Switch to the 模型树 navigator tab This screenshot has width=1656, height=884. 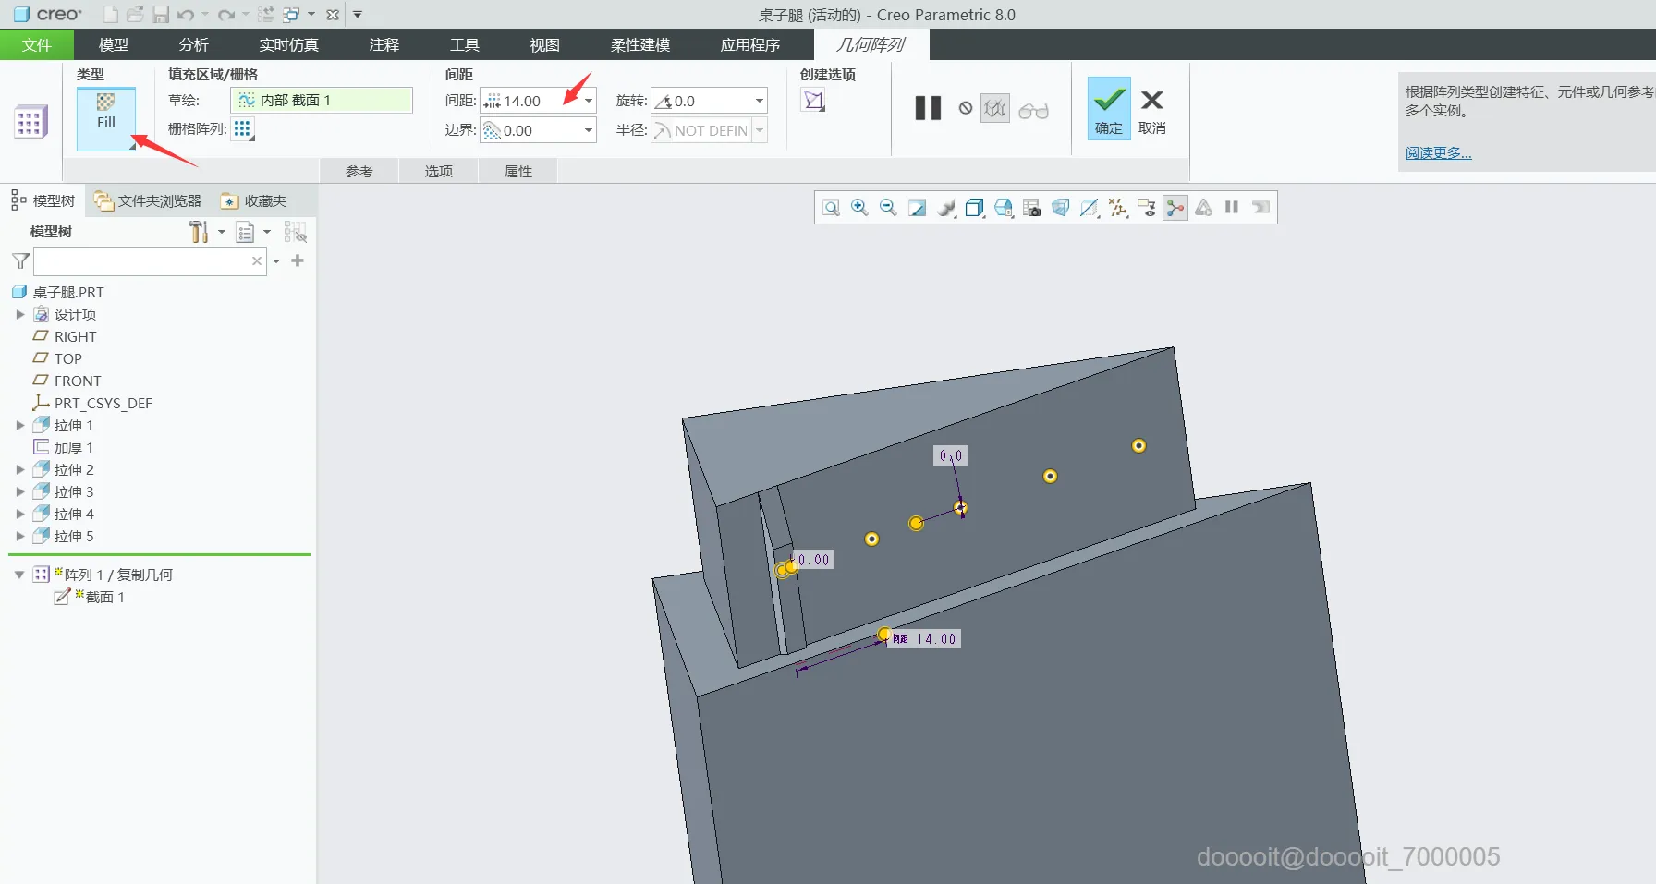(x=43, y=200)
